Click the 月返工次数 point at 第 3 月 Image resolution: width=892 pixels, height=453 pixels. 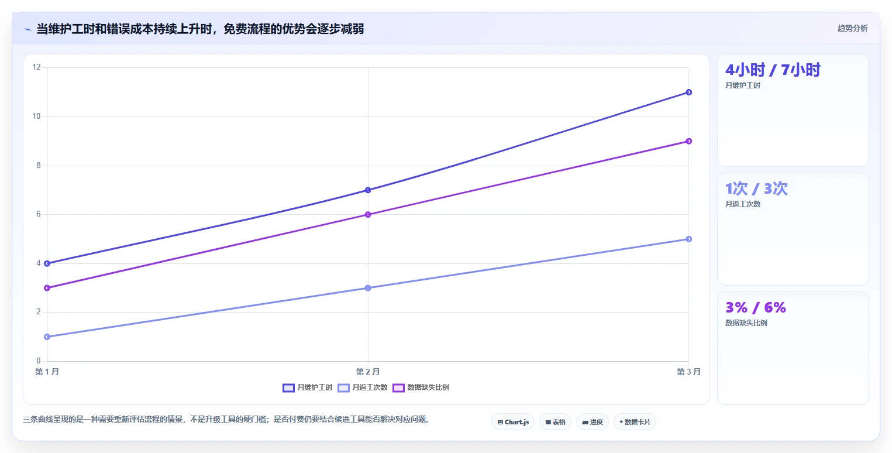coord(688,239)
